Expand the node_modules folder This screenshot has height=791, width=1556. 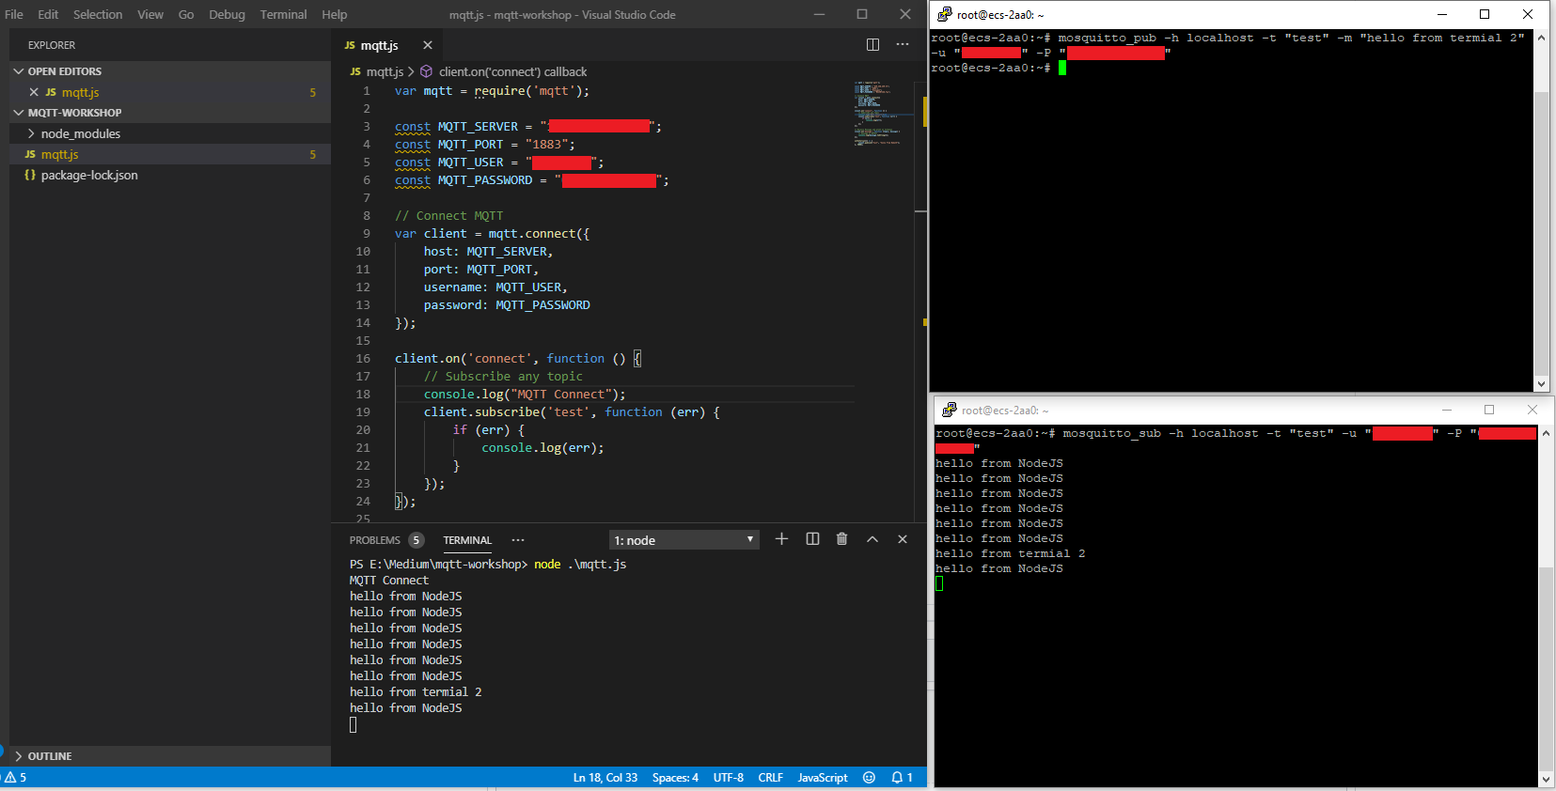coord(31,133)
